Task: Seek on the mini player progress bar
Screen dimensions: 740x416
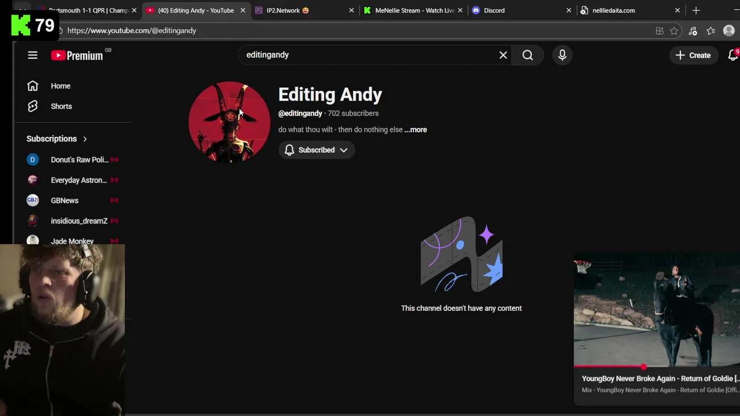Action: click(x=657, y=366)
